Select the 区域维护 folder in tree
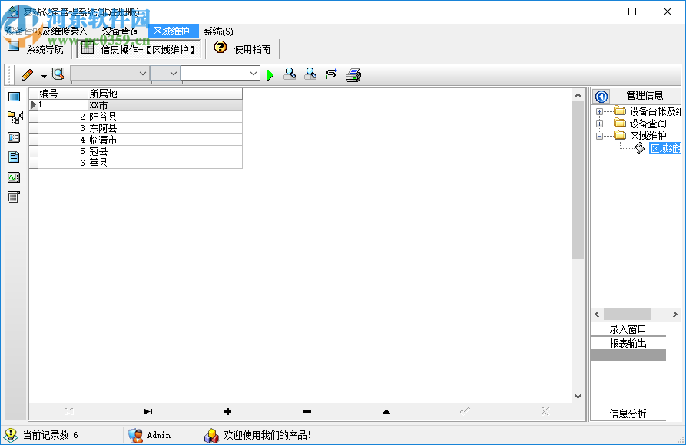 click(x=640, y=136)
